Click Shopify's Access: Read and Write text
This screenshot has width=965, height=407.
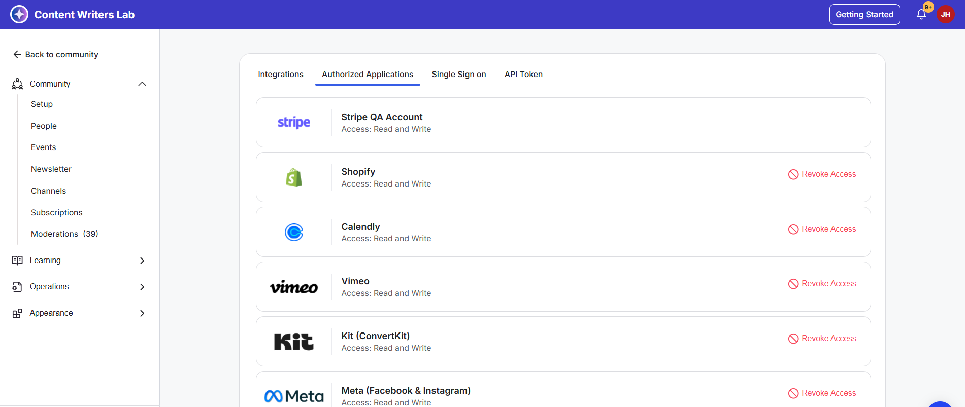[386, 184]
